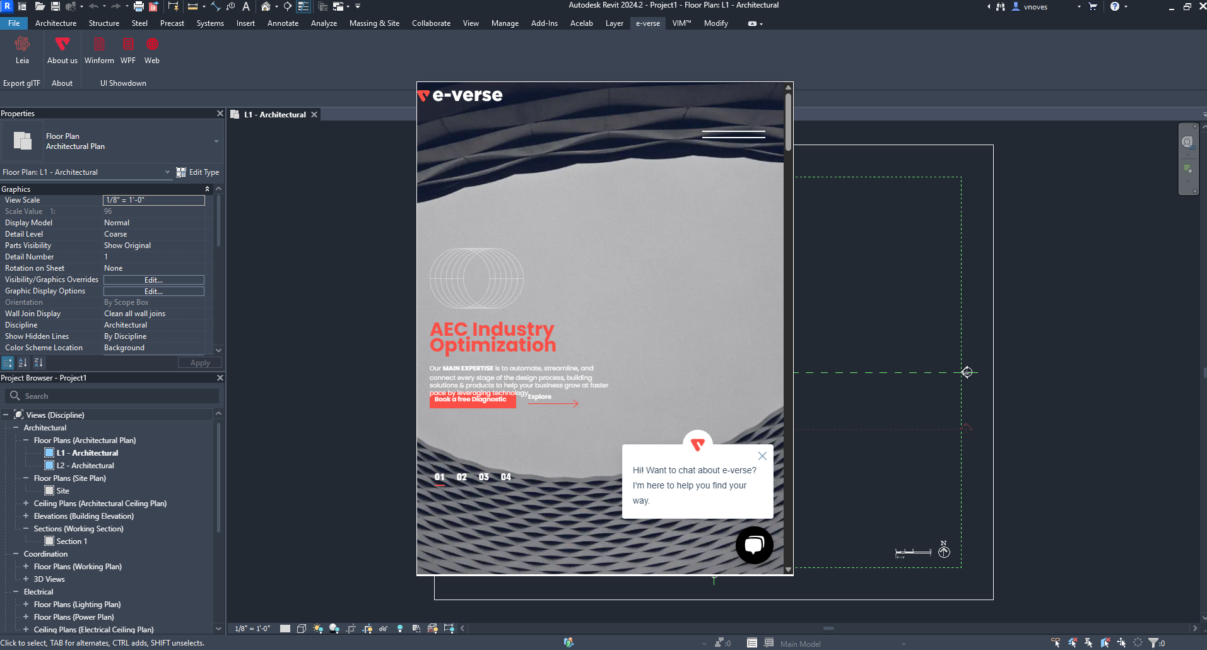
Task: Open the Tag by Category quick access icon
Action: [x=230, y=6]
